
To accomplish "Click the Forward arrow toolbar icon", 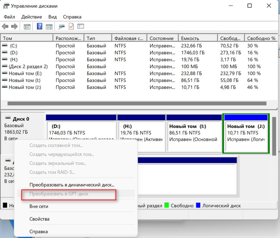I will click(x=14, y=27).
